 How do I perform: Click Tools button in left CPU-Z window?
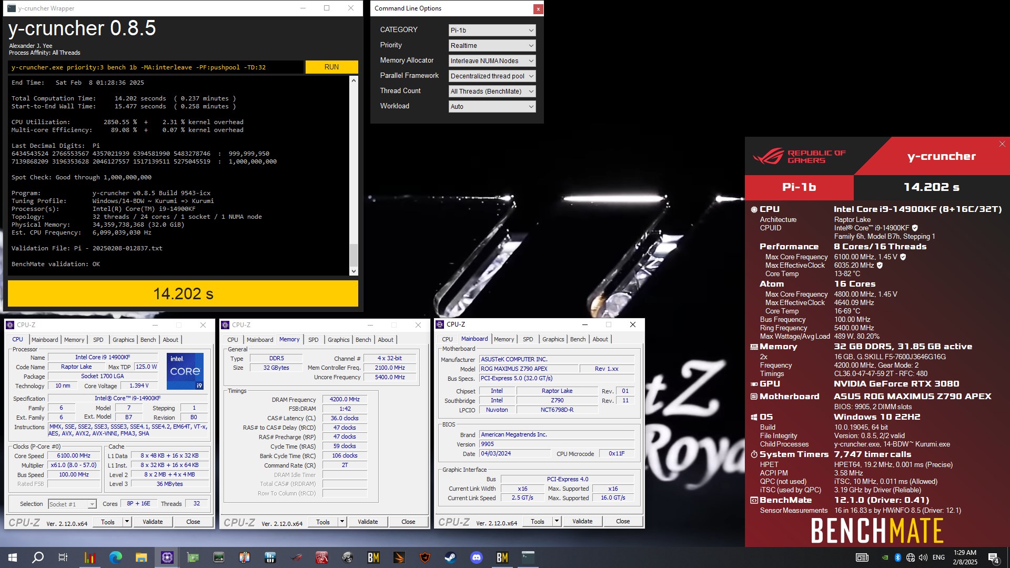click(x=108, y=522)
